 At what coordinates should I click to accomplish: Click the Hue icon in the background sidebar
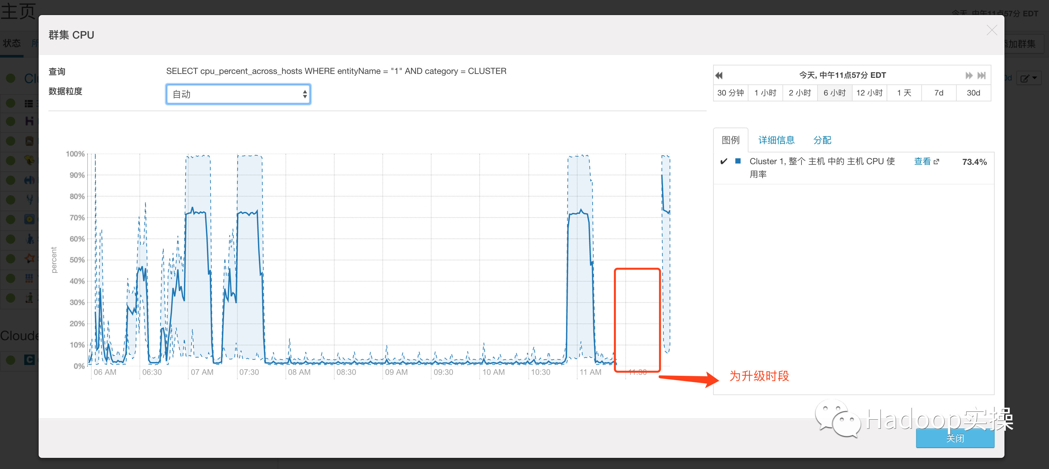(29, 180)
